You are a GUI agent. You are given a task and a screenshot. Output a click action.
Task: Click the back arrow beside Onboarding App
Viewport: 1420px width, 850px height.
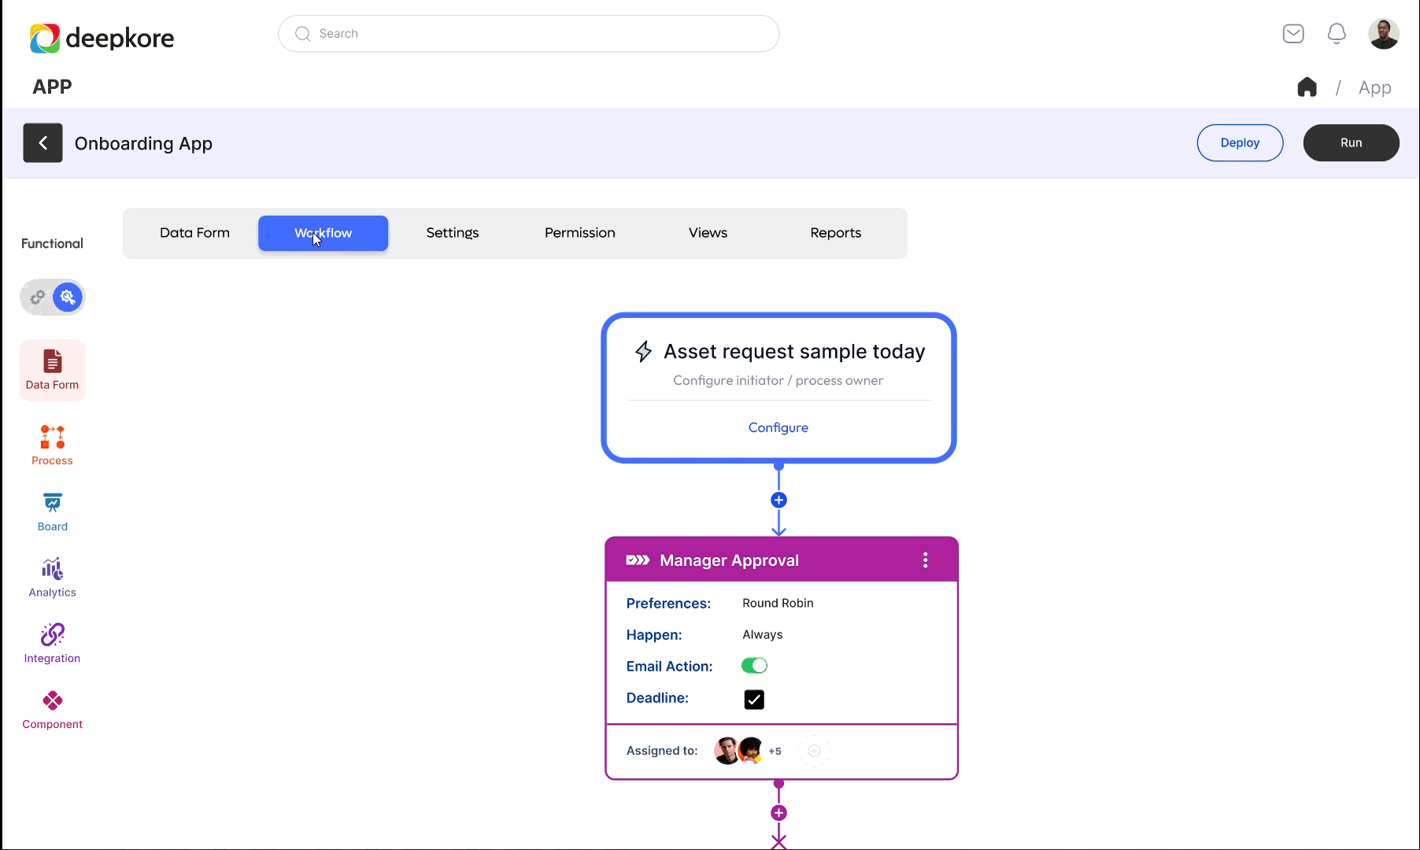[43, 143]
